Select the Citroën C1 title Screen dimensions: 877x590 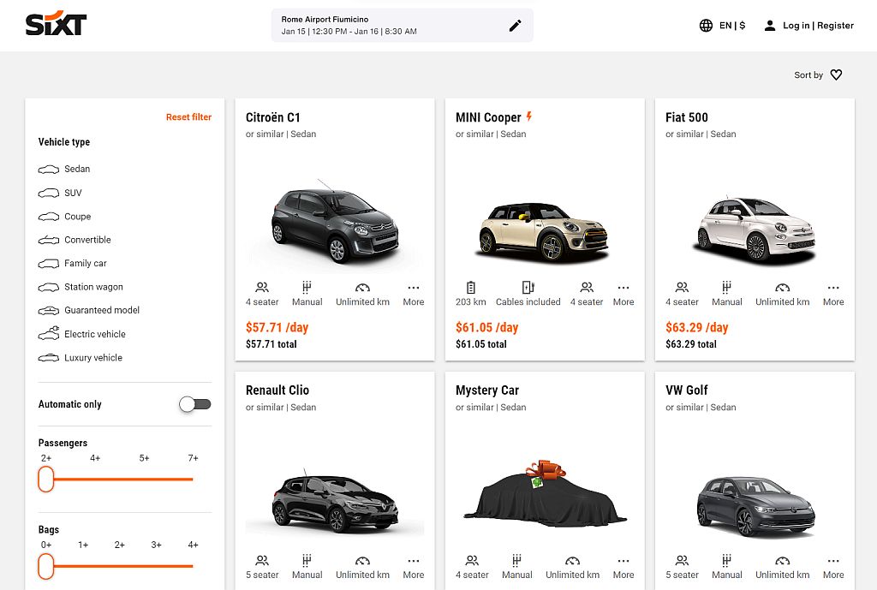(x=273, y=117)
